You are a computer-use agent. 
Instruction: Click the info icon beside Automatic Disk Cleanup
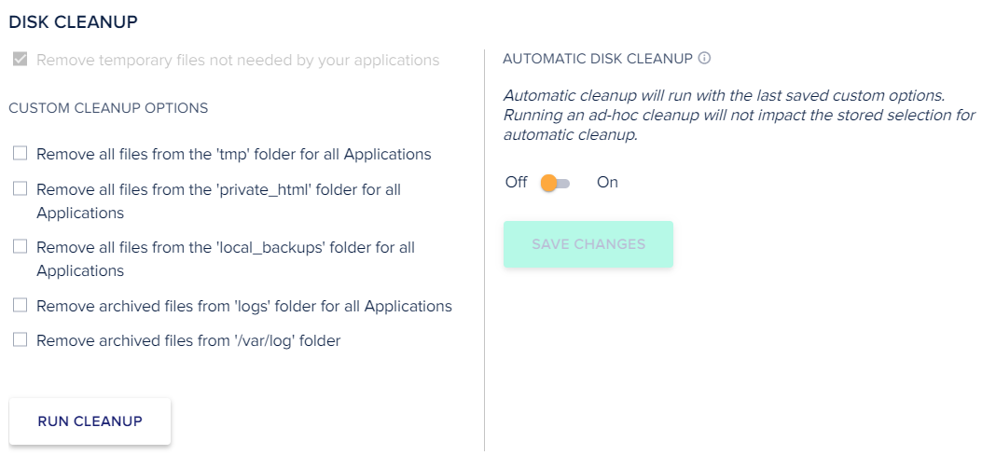pos(705,59)
